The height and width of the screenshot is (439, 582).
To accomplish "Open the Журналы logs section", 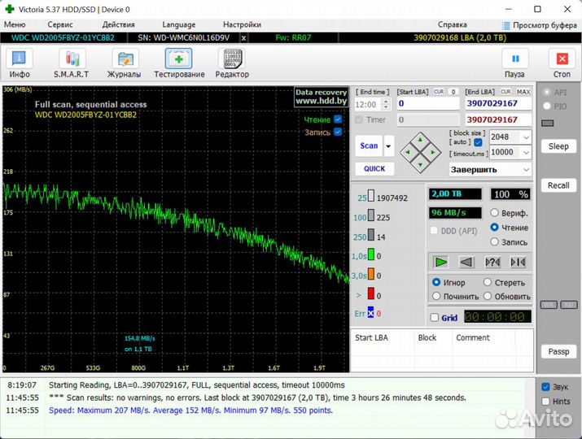I will (124, 63).
